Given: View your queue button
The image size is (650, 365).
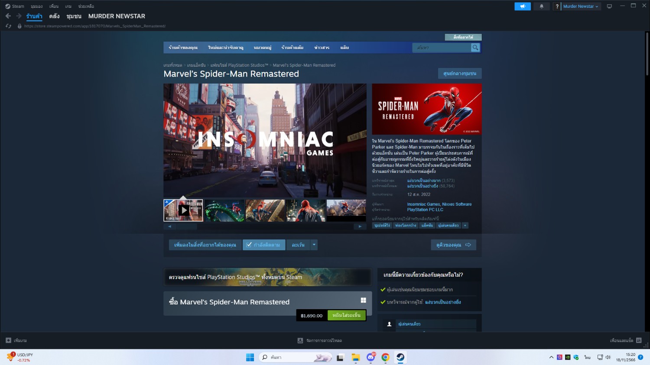Looking at the screenshot, I should pos(454,245).
